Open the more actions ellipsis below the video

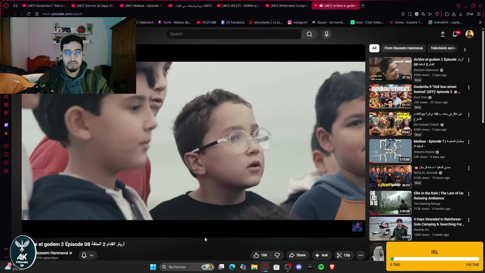point(361,255)
